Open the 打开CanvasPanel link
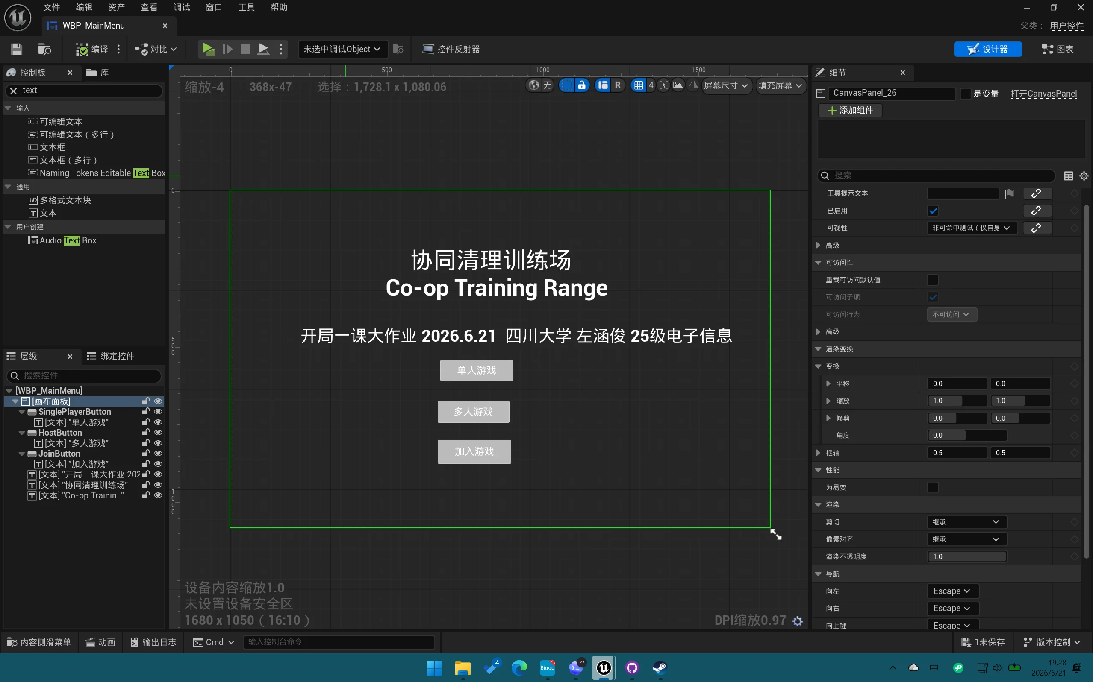 point(1043,94)
